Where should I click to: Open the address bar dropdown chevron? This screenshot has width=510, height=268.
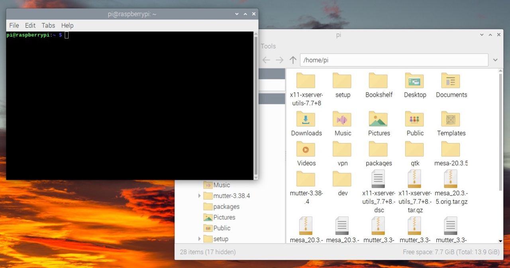pyautogui.click(x=495, y=60)
